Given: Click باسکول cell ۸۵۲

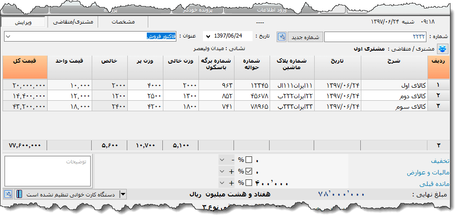Looking at the screenshot, I should (216, 95).
